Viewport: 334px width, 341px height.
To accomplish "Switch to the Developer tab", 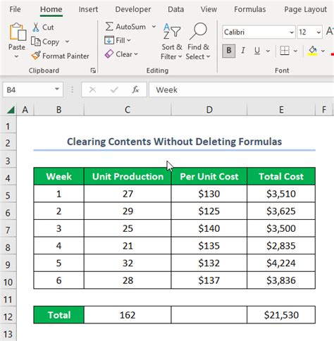I will tap(133, 9).
